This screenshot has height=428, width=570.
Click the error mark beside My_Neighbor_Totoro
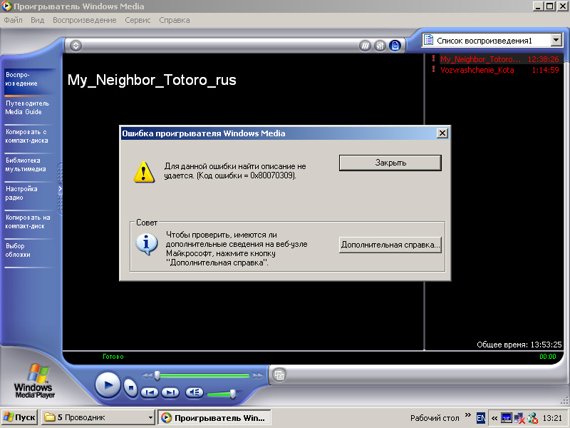tap(433, 58)
